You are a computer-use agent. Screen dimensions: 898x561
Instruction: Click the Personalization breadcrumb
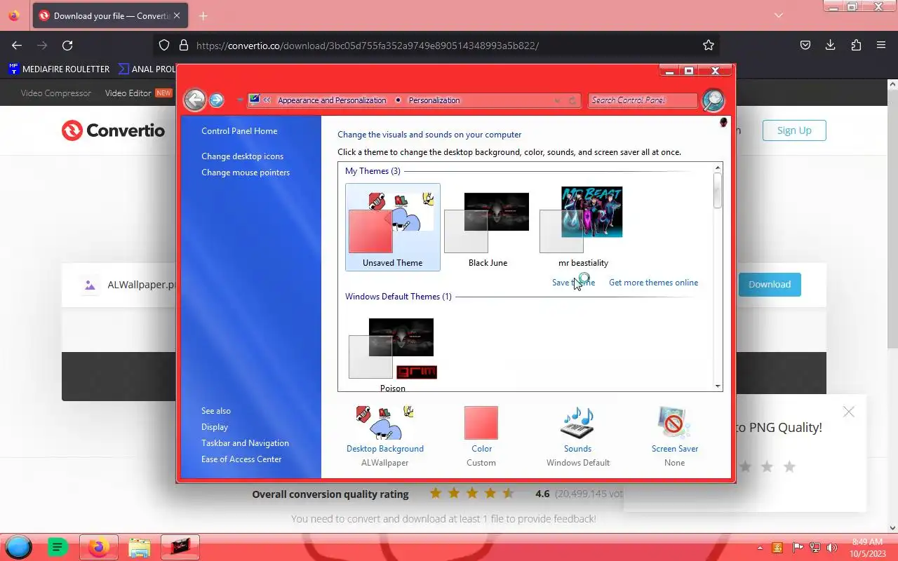434,100
